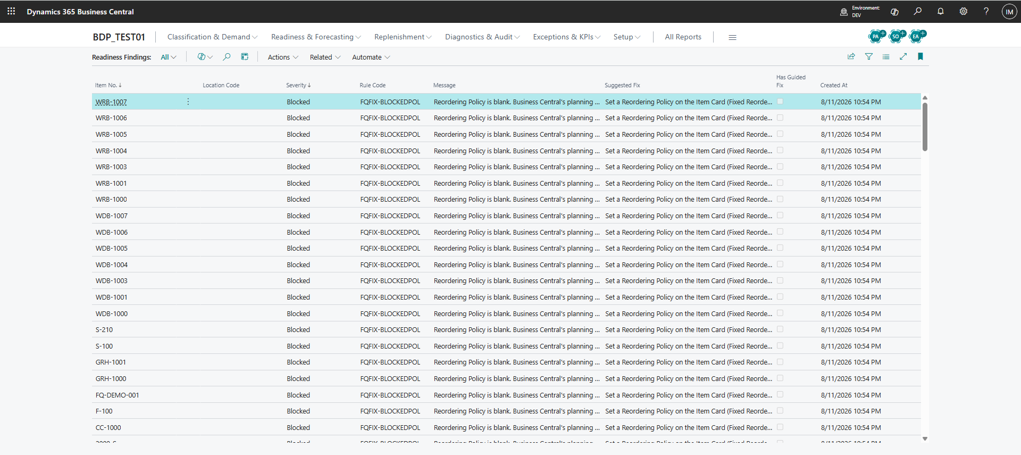Open the IM user account avatar

click(1009, 12)
